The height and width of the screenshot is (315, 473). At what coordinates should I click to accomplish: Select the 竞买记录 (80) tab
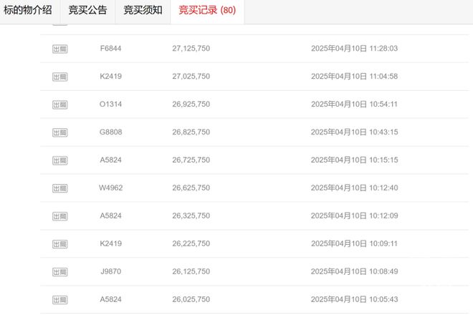(207, 10)
